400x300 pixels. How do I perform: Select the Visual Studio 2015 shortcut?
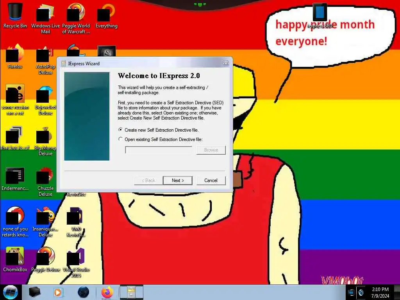[x=76, y=263]
